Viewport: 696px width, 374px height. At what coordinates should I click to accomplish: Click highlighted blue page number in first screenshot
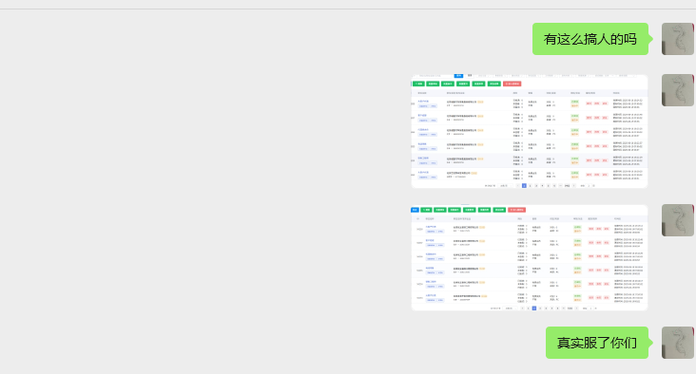[x=524, y=186]
